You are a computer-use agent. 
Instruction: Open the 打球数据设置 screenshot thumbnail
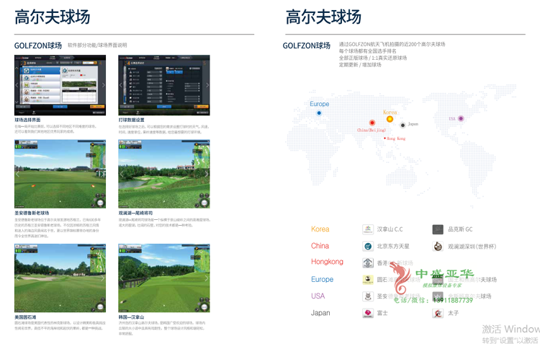coord(164,85)
